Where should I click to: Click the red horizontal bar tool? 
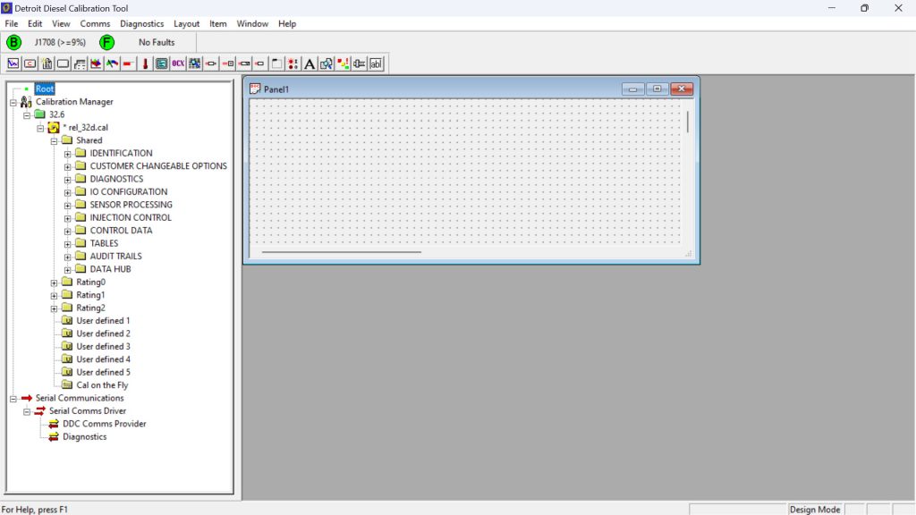(127, 63)
